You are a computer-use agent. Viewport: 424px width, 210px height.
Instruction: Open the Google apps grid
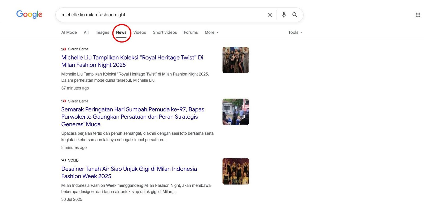[x=418, y=15]
